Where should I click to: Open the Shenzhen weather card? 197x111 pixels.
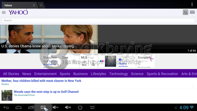[51, 61]
